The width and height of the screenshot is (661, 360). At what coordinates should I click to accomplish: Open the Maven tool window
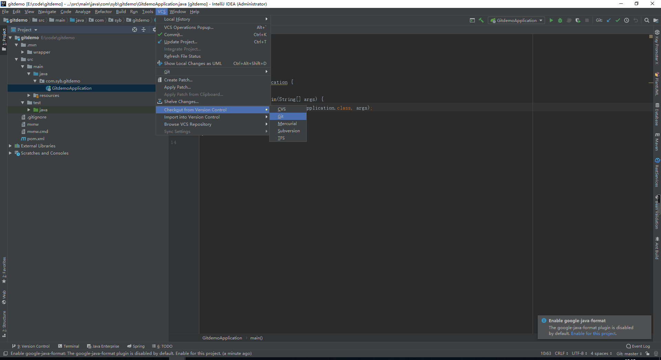(x=657, y=141)
